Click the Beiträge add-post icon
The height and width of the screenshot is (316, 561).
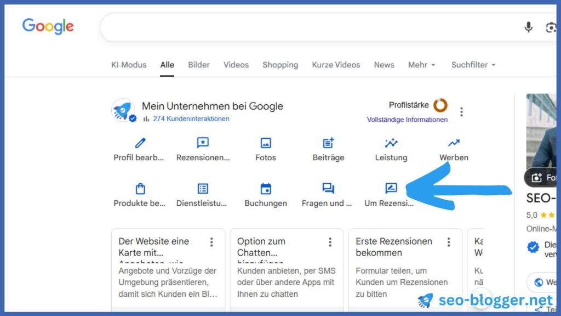[328, 143]
